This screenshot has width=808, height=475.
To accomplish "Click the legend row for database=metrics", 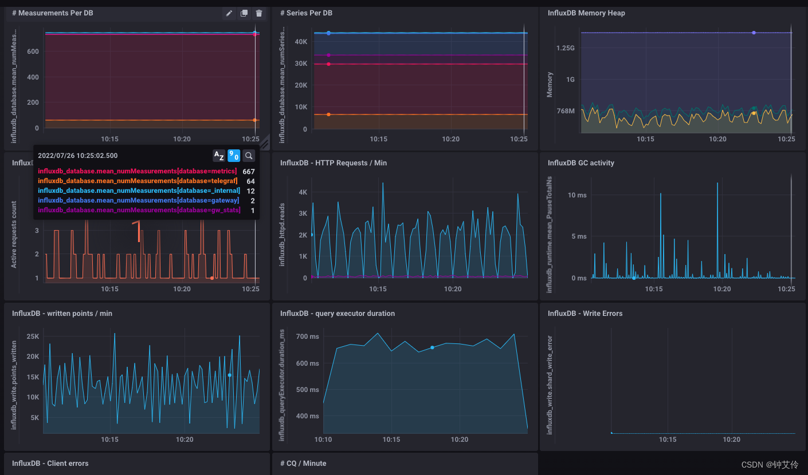I will pos(146,171).
